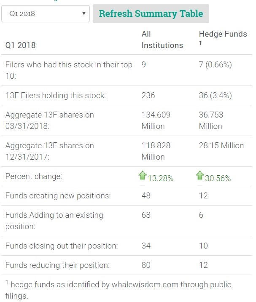256x302 pixels.
Task: Select the 68 funds adding value
Action: [x=146, y=215]
